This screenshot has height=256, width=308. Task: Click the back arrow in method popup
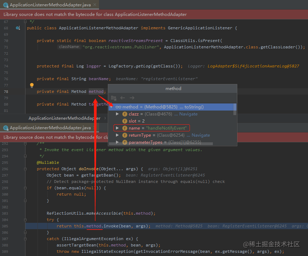[x=123, y=98]
